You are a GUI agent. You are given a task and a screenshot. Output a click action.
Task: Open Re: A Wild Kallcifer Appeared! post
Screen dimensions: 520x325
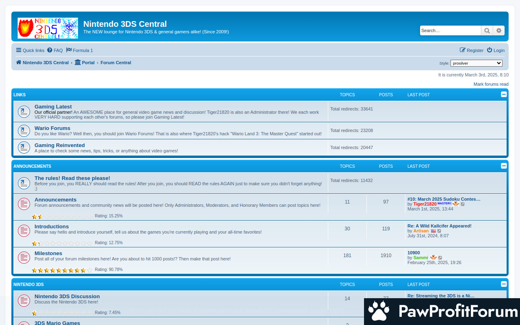click(x=440, y=226)
